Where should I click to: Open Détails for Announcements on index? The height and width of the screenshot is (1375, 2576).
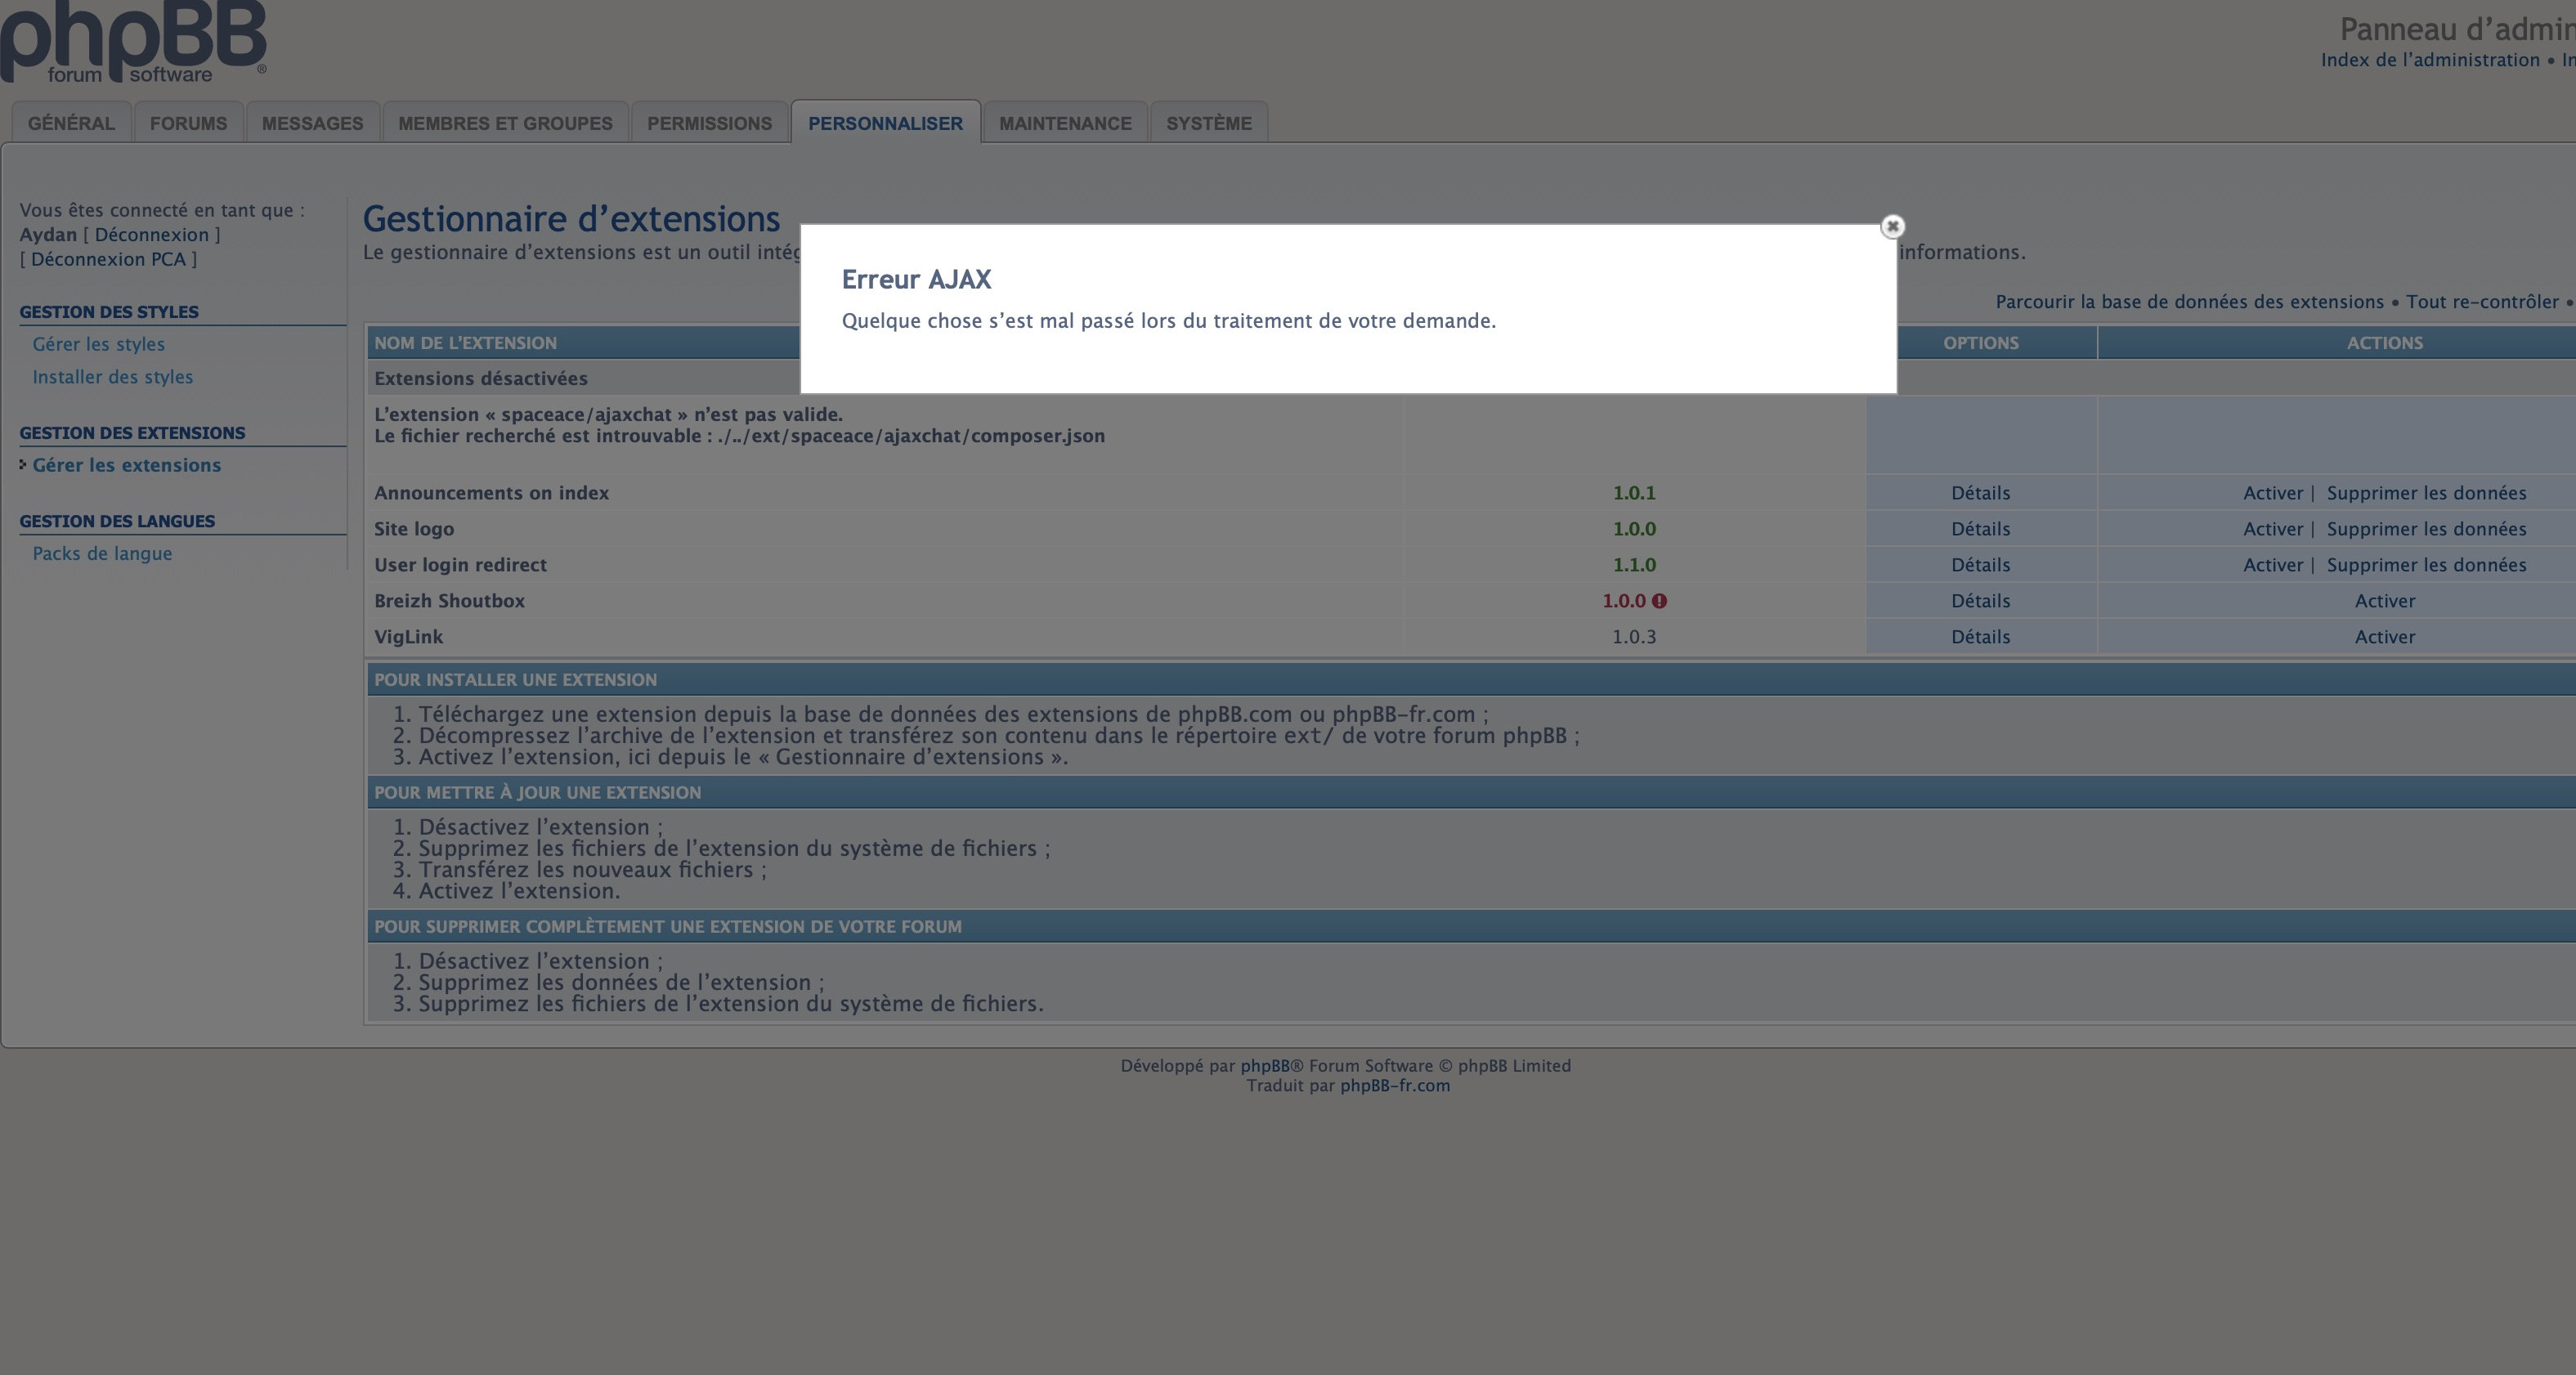point(1980,493)
